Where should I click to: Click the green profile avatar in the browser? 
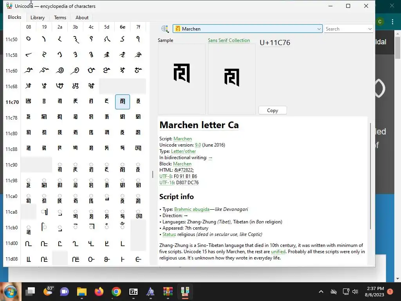coord(380,22)
